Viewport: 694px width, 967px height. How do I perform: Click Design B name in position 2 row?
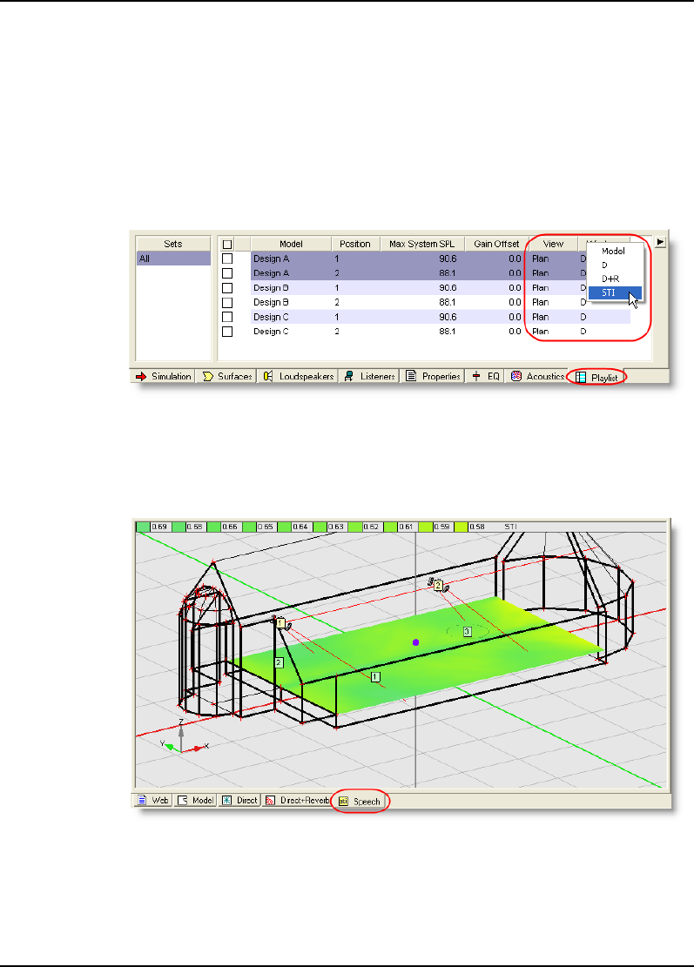click(x=271, y=303)
